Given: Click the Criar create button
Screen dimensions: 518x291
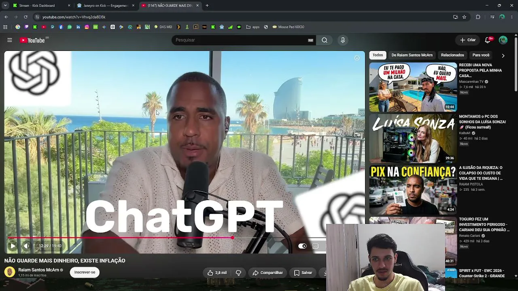Looking at the screenshot, I should pos(468,40).
